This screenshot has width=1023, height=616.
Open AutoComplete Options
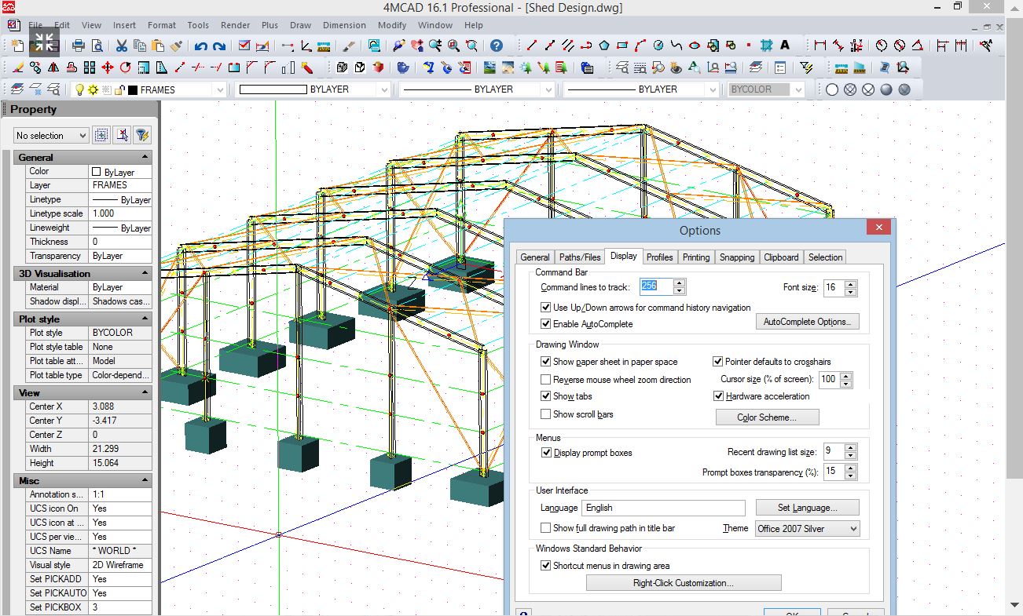tap(807, 321)
